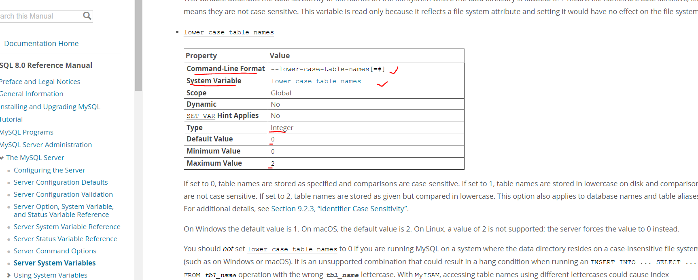This screenshot has height=280, width=698.
Task: Click System Variable property cell
Action: pos(226,81)
